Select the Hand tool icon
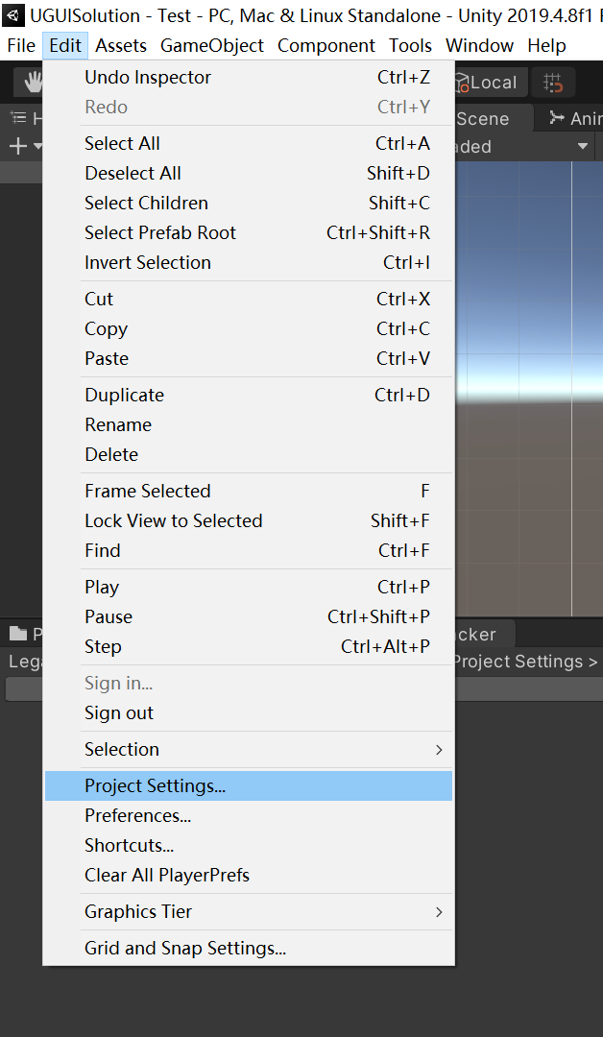The height and width of the screenshot is (1037, 603). tap(31, 82)
